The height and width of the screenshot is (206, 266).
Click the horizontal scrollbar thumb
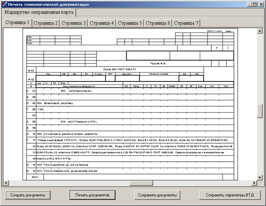click(141, 183)
